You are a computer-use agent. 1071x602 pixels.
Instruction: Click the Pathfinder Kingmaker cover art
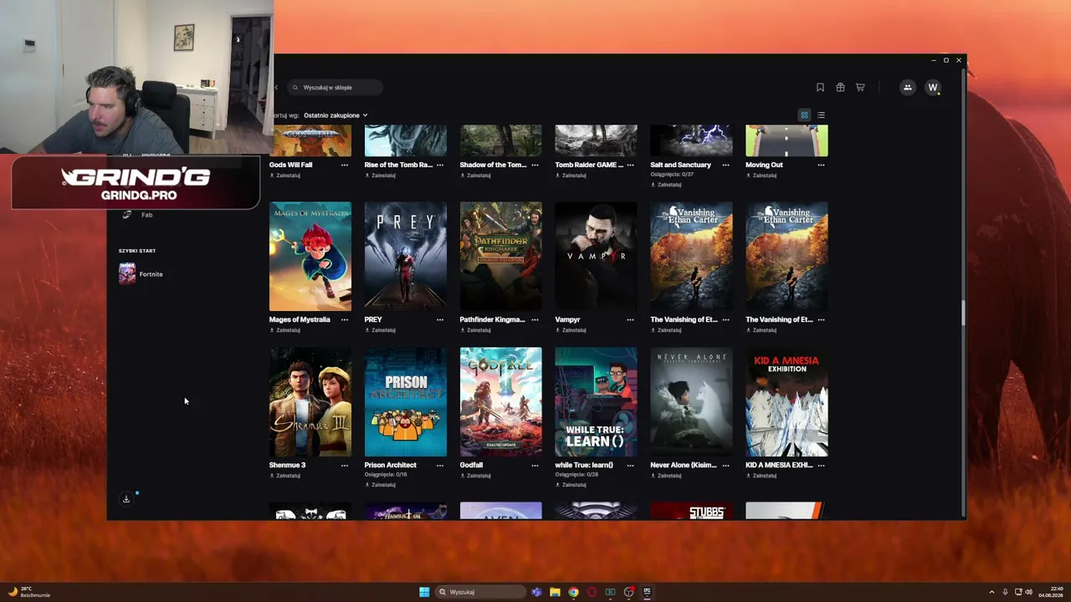point(501,256)
